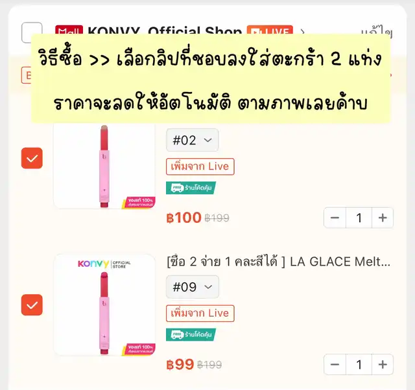
Task: Click the Mall badge icon
Action: (x=69, y=30)
